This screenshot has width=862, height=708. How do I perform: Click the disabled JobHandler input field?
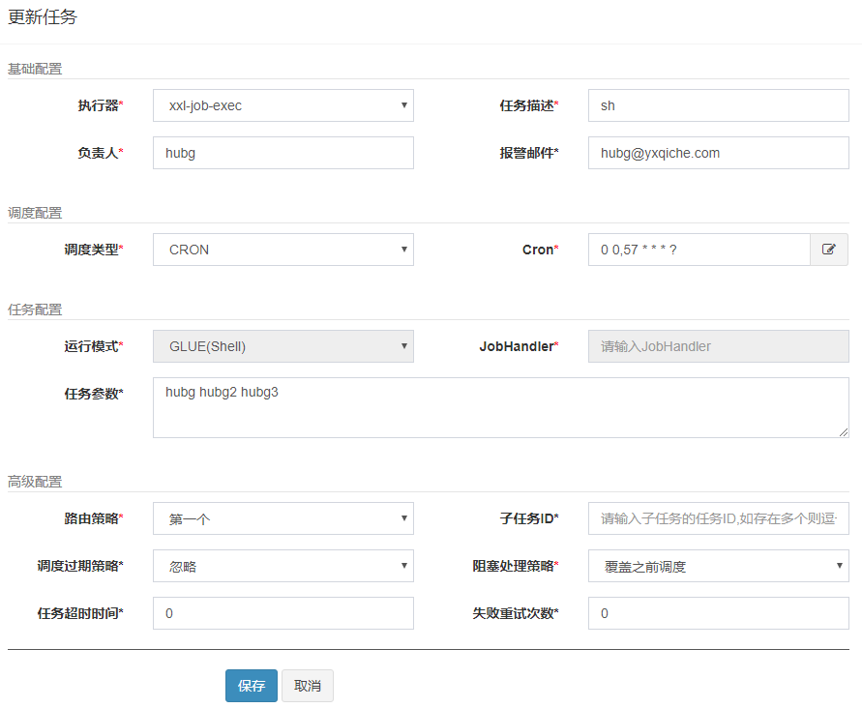[x=719, y=346]
